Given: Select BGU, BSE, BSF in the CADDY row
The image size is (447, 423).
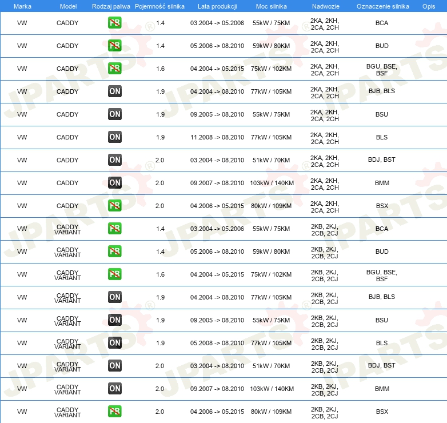Looking at the screenshot, I should coord(382,70).
